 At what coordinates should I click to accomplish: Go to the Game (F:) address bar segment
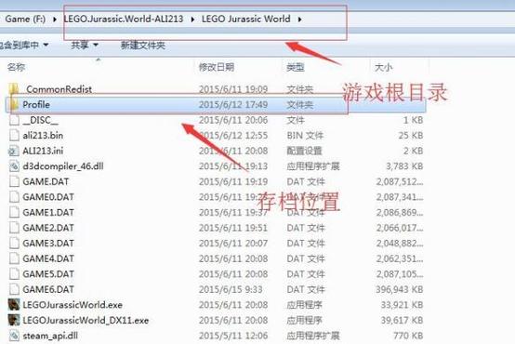[25, 19]
